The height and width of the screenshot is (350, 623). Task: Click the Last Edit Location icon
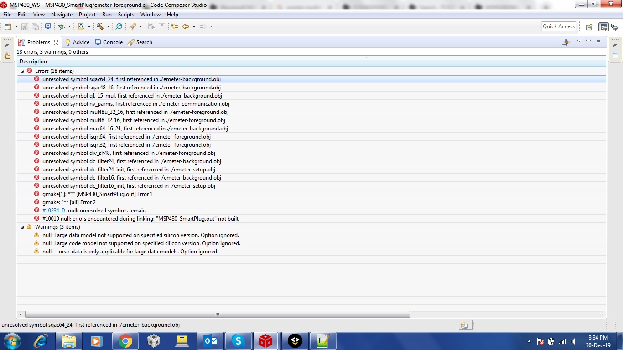pos(175,26)
